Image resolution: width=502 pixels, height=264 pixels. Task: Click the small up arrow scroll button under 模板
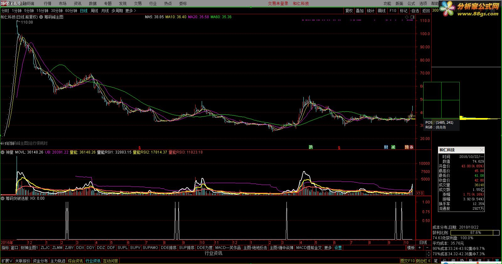(429, 252)
